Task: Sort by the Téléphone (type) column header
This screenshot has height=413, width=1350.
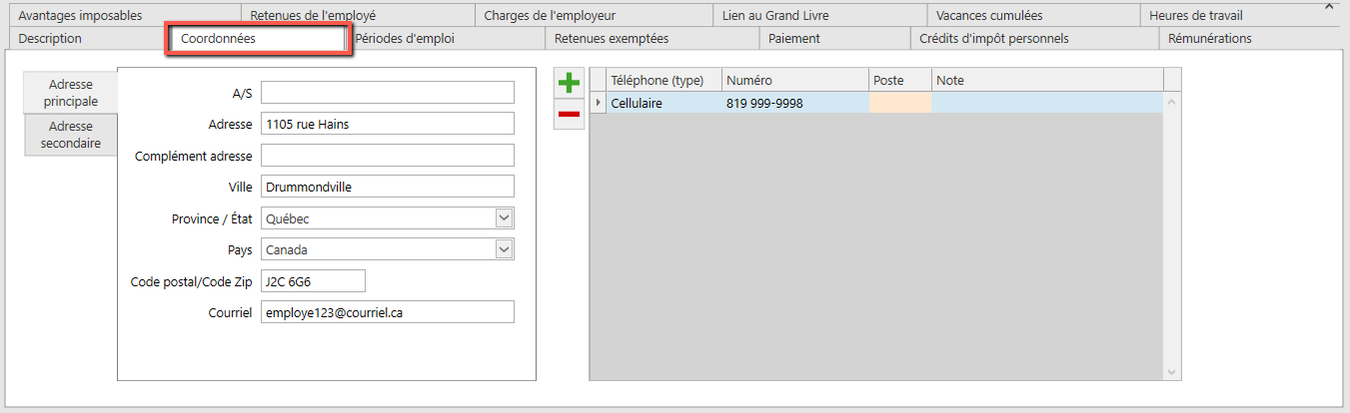Action: (x=664, y=80)
